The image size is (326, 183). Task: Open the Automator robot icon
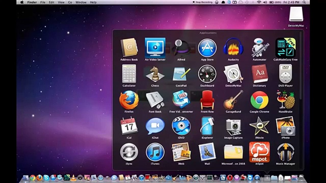(x=260, y=48)
